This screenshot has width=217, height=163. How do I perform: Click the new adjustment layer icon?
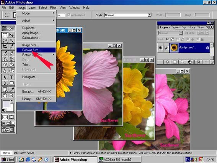click(x=190, y=62)
